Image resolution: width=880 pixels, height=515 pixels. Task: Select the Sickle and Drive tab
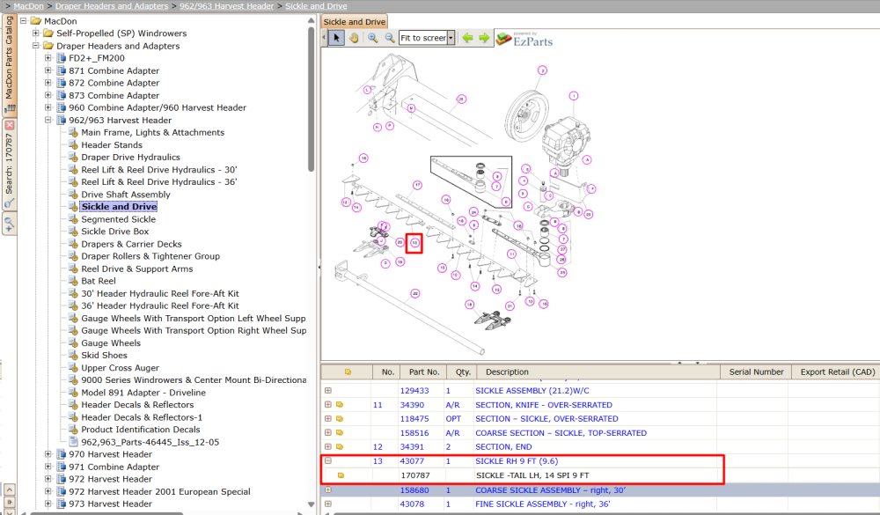pos(354,22)
